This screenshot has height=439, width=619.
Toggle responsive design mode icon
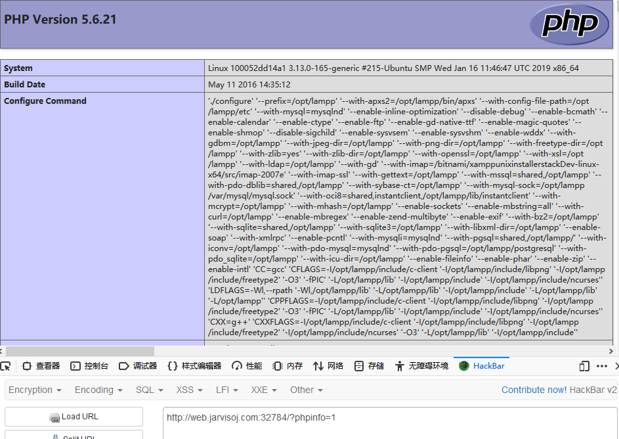tap(584, 366)
